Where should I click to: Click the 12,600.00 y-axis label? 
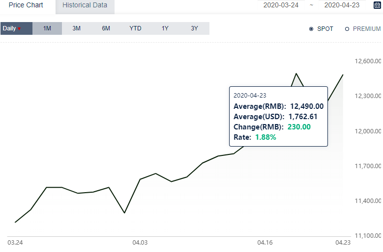368,61
